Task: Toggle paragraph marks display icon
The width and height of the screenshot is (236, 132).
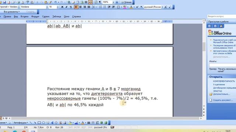Action: pyautogui.click(x=100, y=2)
